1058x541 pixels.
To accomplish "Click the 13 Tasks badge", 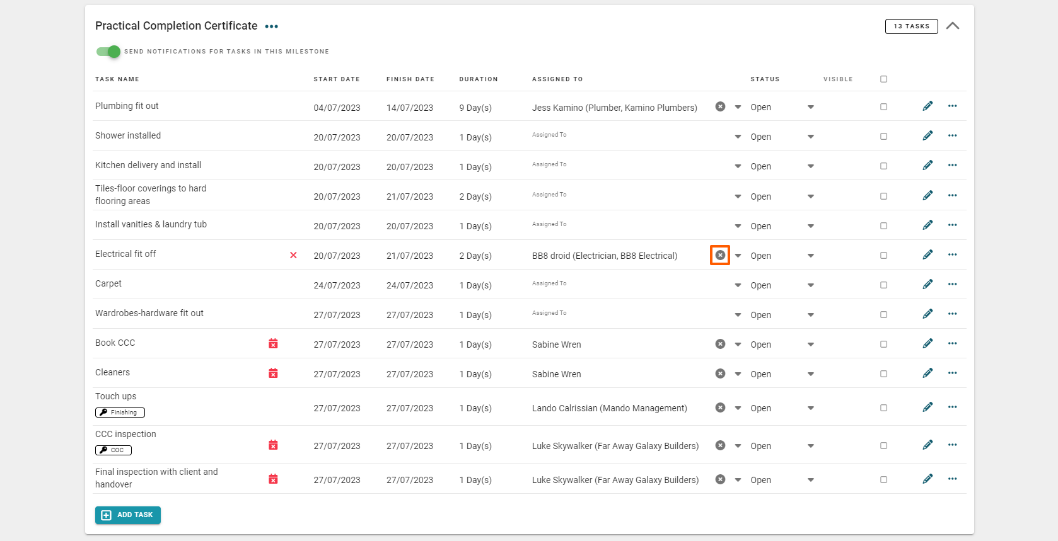I will pos(911,26).
